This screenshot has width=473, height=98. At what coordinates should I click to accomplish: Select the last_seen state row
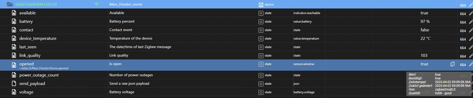click(x=236, y=47)
